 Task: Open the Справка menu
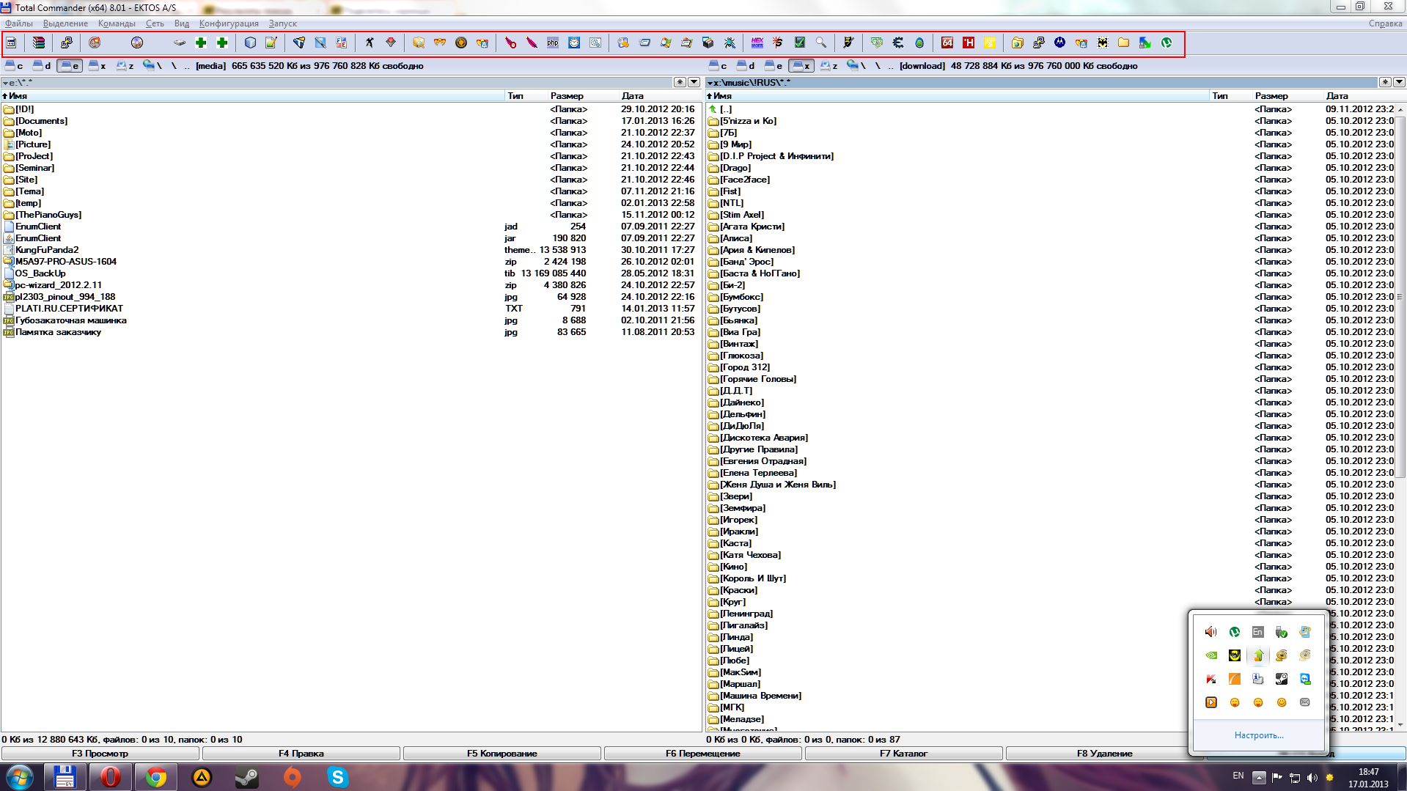click(x=1385, y=23)
